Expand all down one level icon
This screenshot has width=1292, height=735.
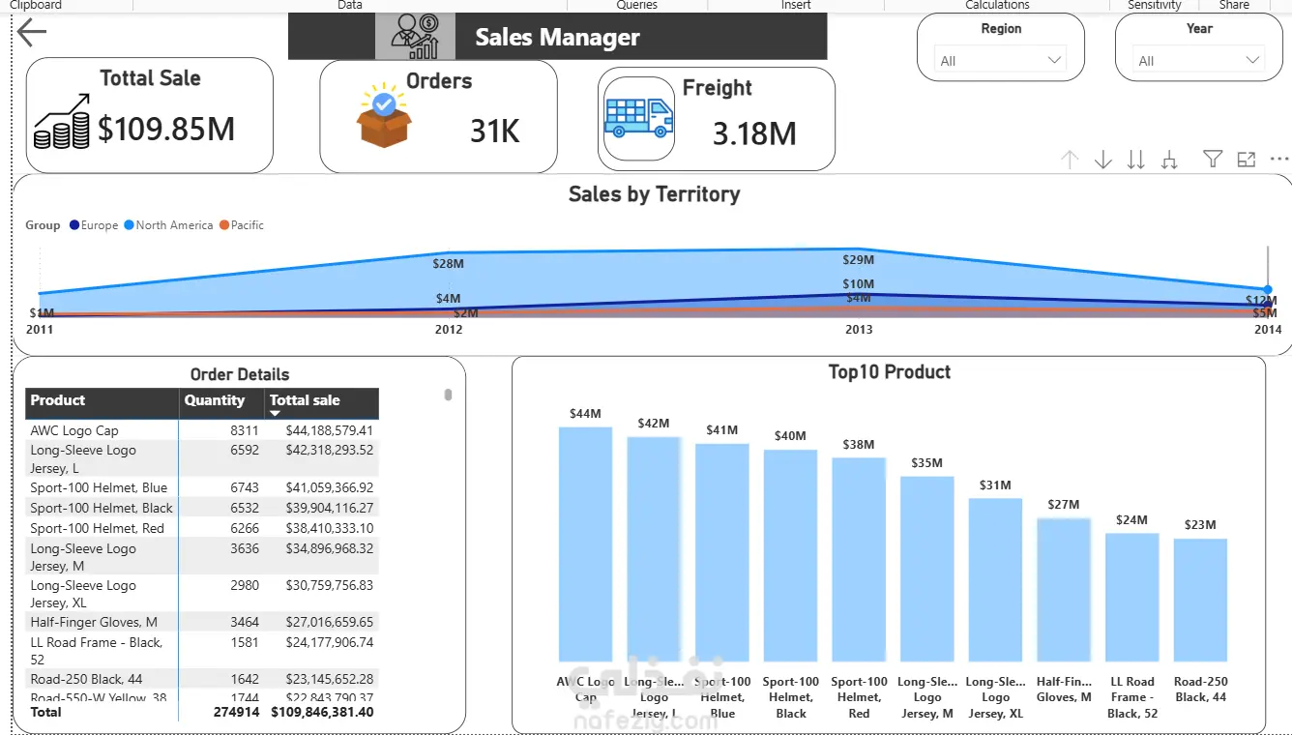point(1169,160)
